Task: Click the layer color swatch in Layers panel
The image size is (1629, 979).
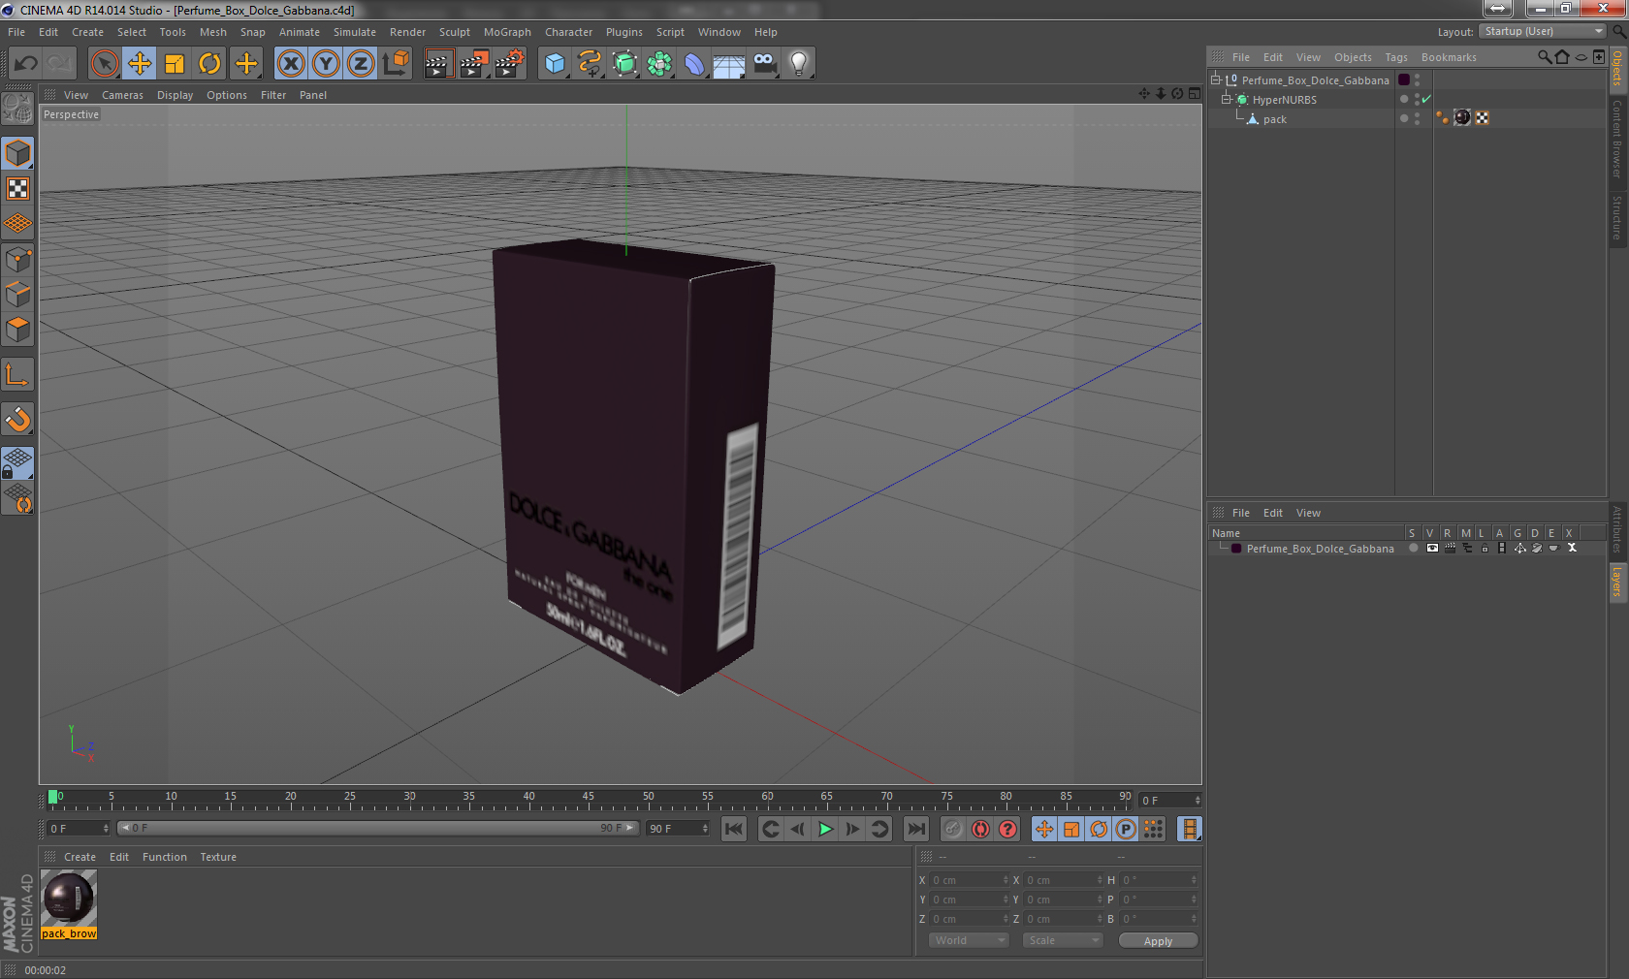Action: (x=1236, y=549)
